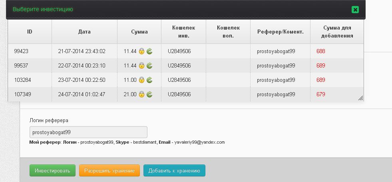Click the 'Кошелек вол.' column header
This screenshot has width=392, height=182.
228,32
